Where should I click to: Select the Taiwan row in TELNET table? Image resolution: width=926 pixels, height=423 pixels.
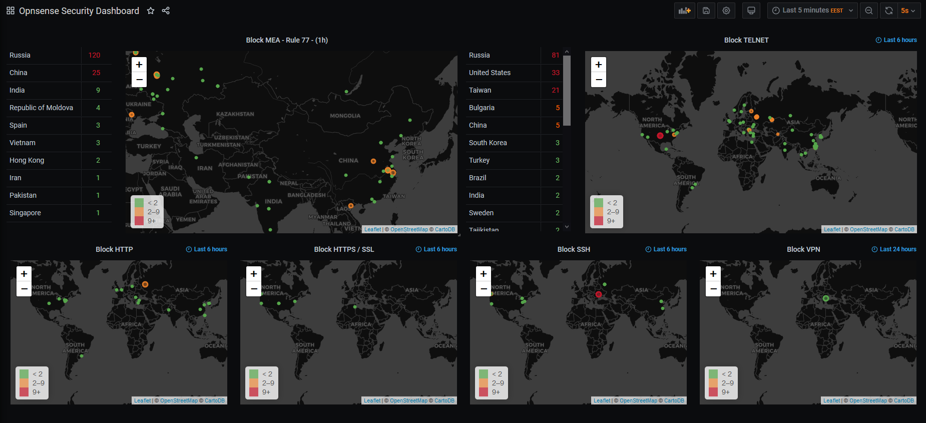(x=515, y=91)
